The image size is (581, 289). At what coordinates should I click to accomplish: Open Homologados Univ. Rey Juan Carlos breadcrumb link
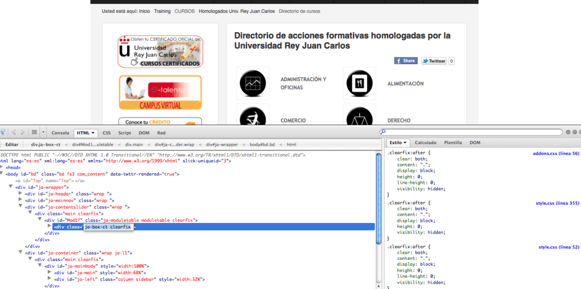237,12
